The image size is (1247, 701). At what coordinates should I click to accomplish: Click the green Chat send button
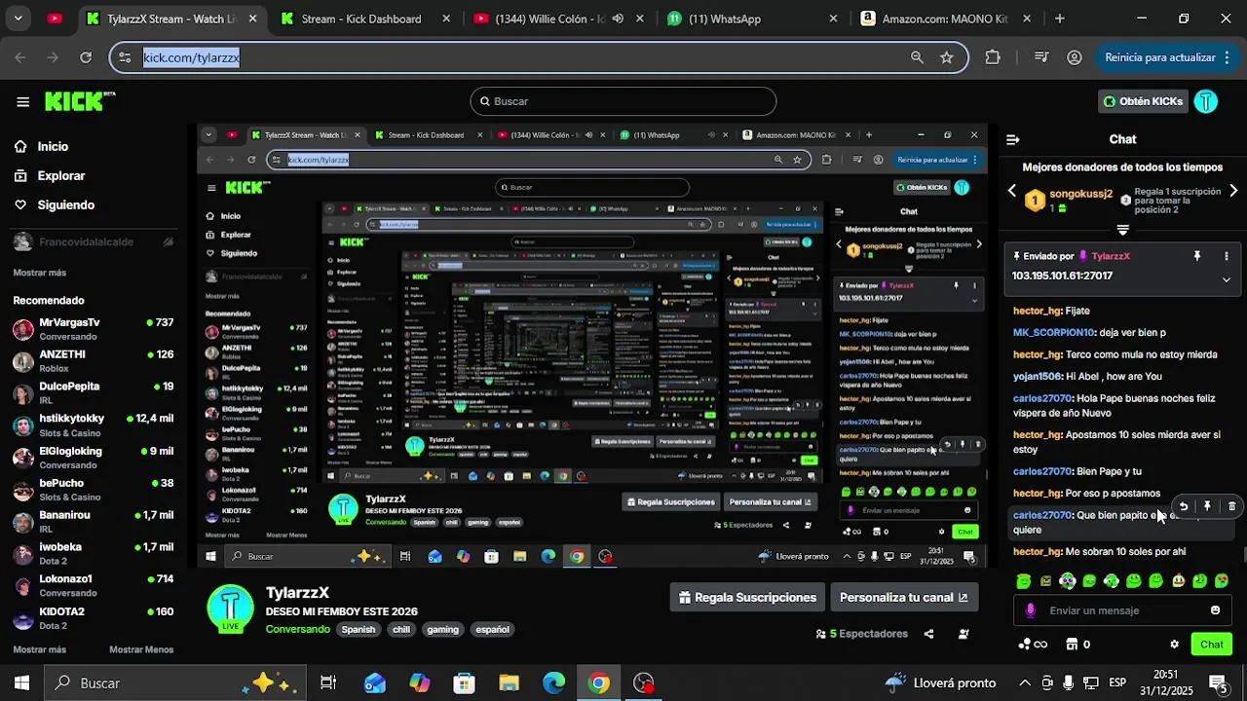(x=1212, y=645)
